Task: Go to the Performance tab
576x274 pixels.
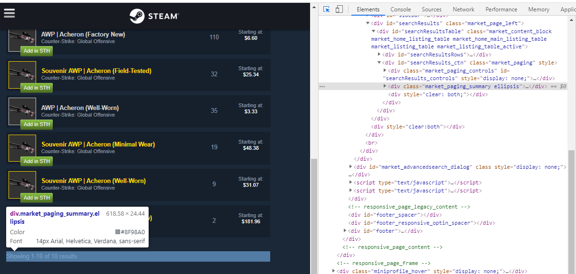Action: 501,9
